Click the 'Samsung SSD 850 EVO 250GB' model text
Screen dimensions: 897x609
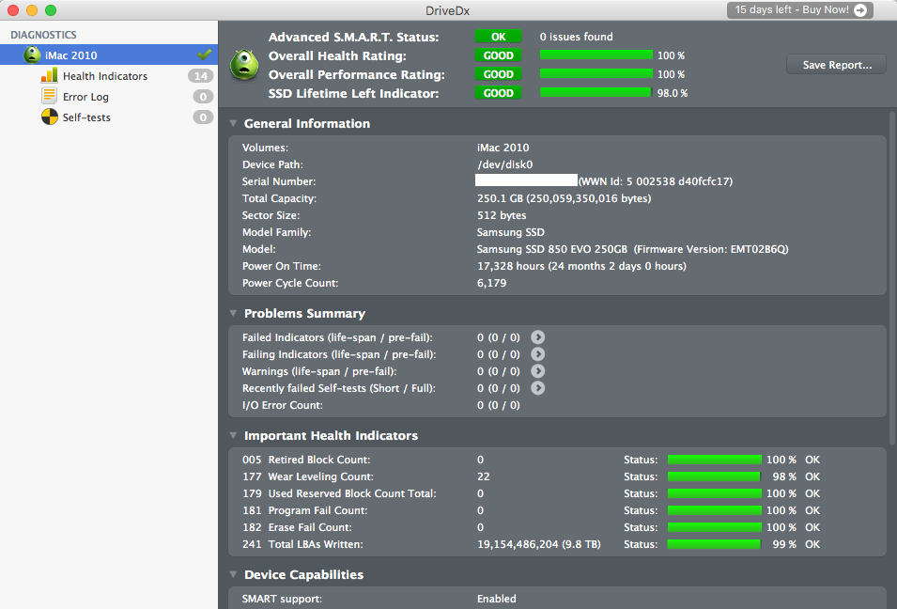click(x=552, y=249)
